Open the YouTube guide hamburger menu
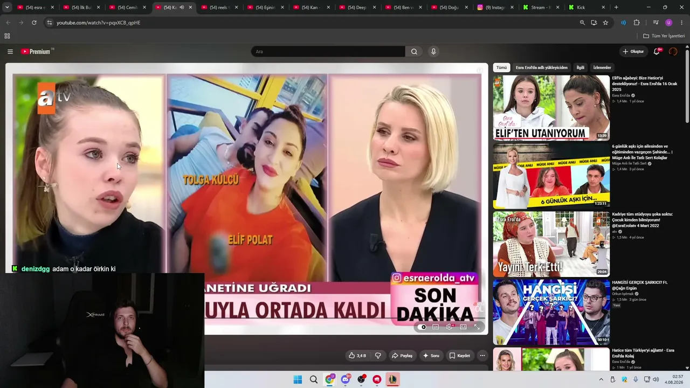This screenshot has height=388, width=690. (10, 52)
